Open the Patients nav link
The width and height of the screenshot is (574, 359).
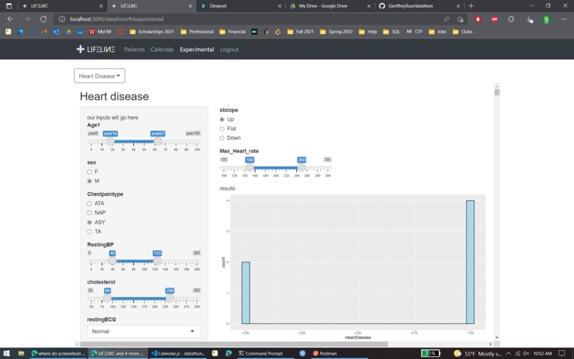134,49
